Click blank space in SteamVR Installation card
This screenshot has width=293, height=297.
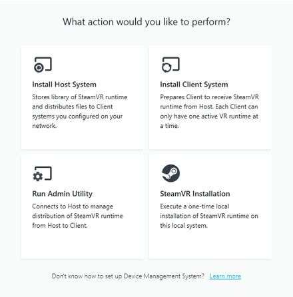point(210,244)
